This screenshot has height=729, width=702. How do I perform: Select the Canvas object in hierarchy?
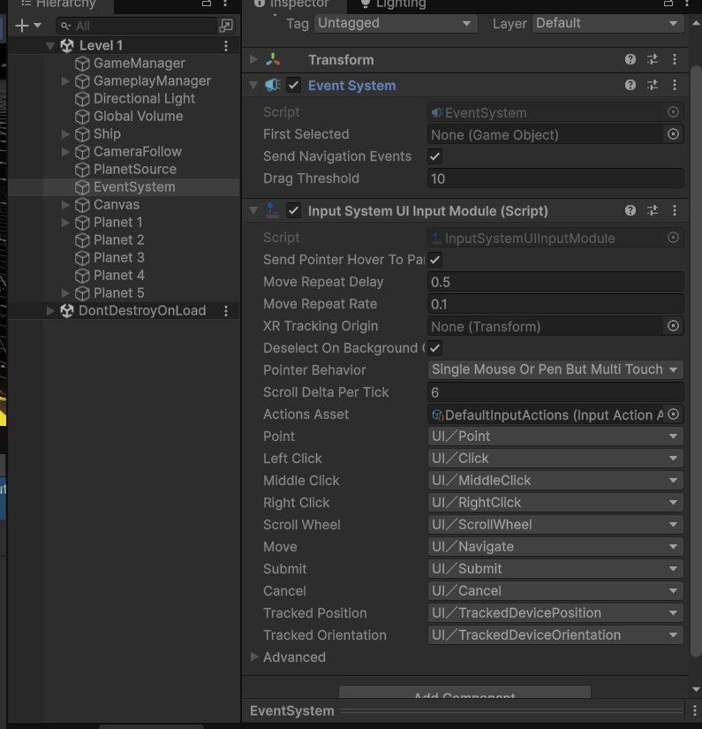117,205
